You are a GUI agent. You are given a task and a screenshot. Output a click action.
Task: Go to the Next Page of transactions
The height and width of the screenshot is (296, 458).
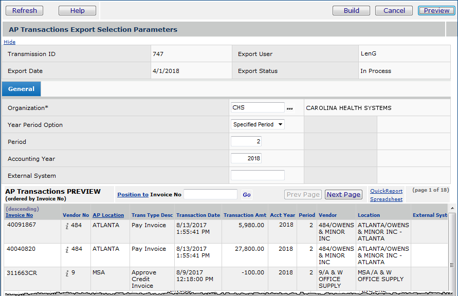tap(343, 194)
